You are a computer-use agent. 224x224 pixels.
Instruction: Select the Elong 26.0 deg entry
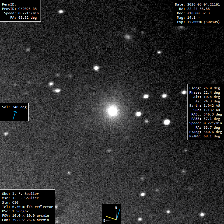tap(204, 88)
